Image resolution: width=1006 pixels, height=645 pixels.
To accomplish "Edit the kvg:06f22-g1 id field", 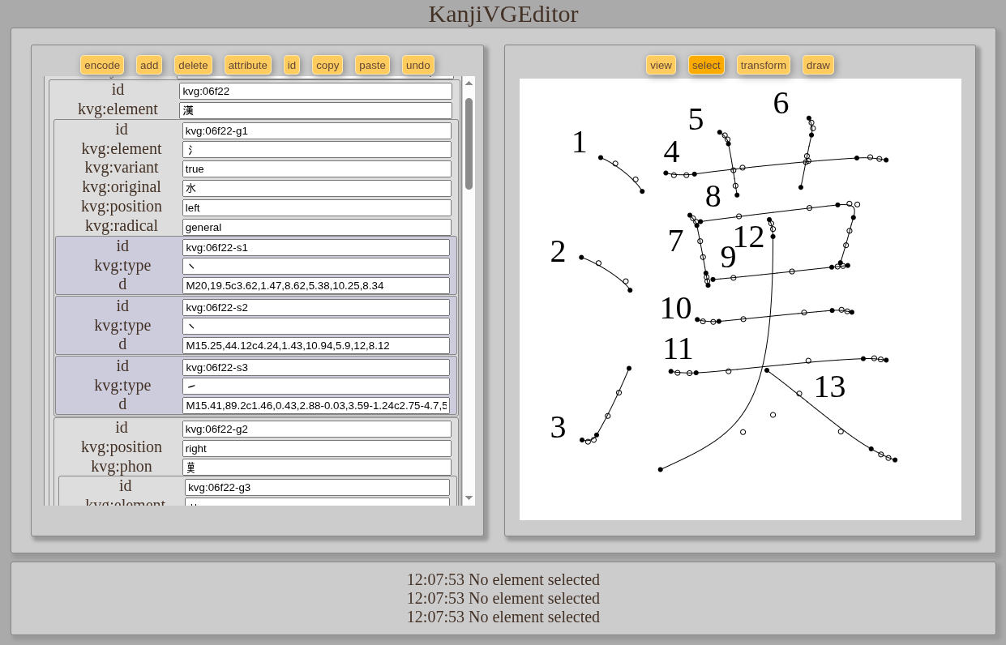I will point(317,130).
